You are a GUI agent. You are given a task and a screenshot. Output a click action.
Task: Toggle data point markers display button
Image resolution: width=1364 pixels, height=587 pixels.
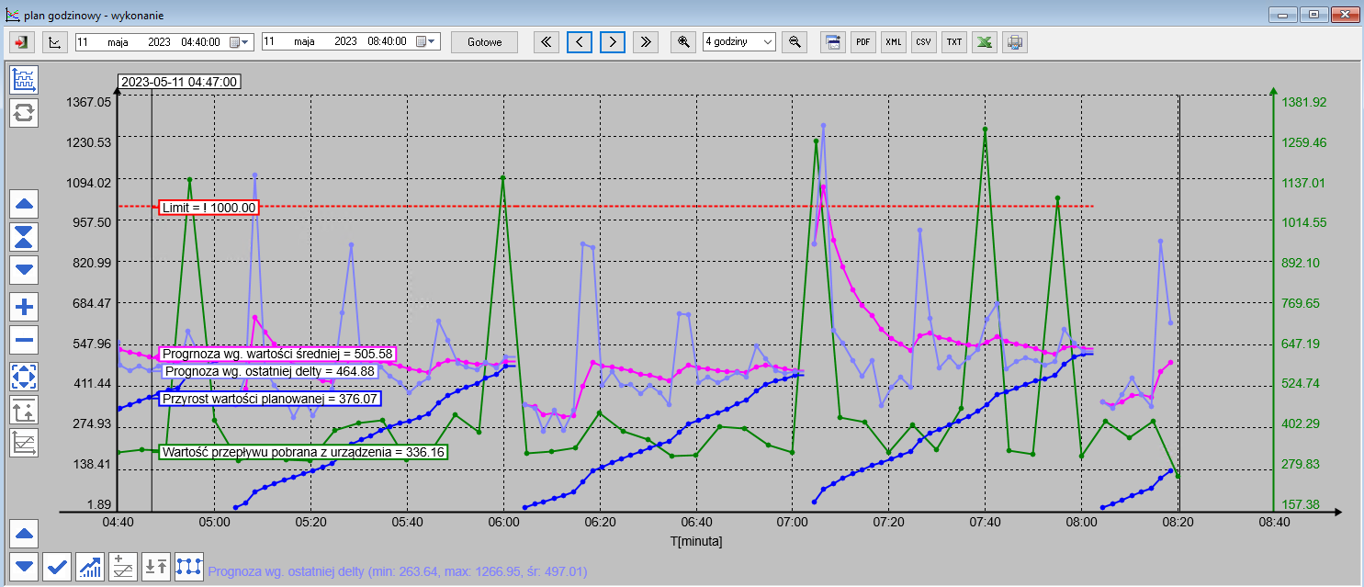tap(189, 566)
